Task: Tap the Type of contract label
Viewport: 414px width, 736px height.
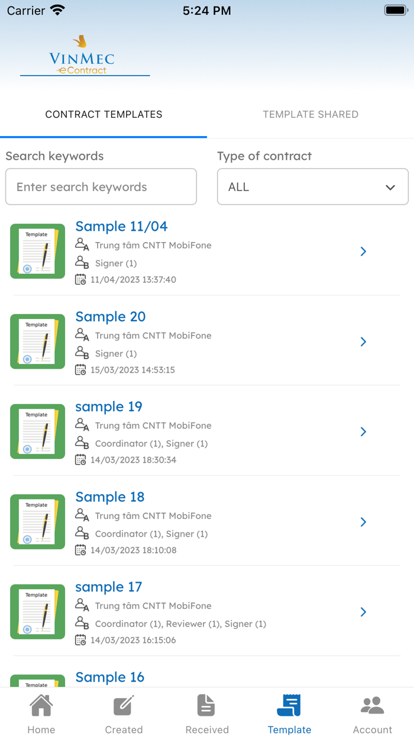Action: click(264, 156)
